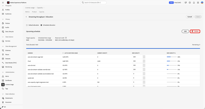The height and width of the screenshot is (109, 205).
Task: Adjust stepper for axia-e2e-test new capacity
Action: point(144,65)
